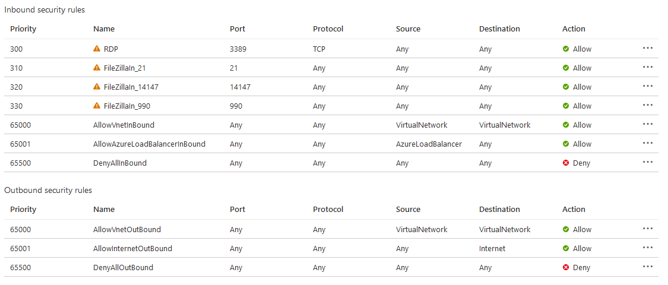Click warning triangle beside FileZillaIn_21

pos(97,68)
